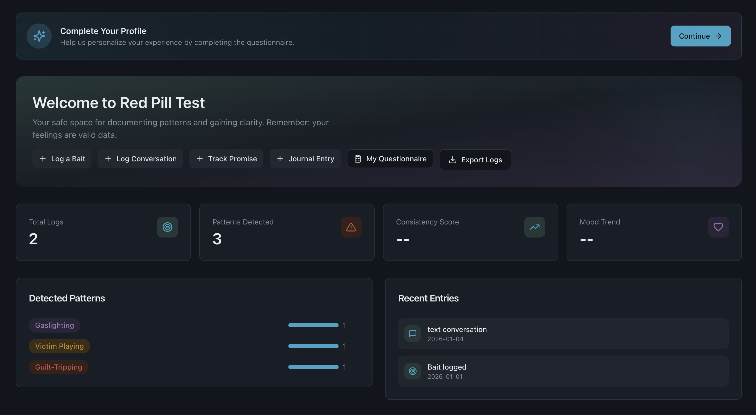
Task: Click the trending-up icon on Consistency Score card
Action: (534, 227)
